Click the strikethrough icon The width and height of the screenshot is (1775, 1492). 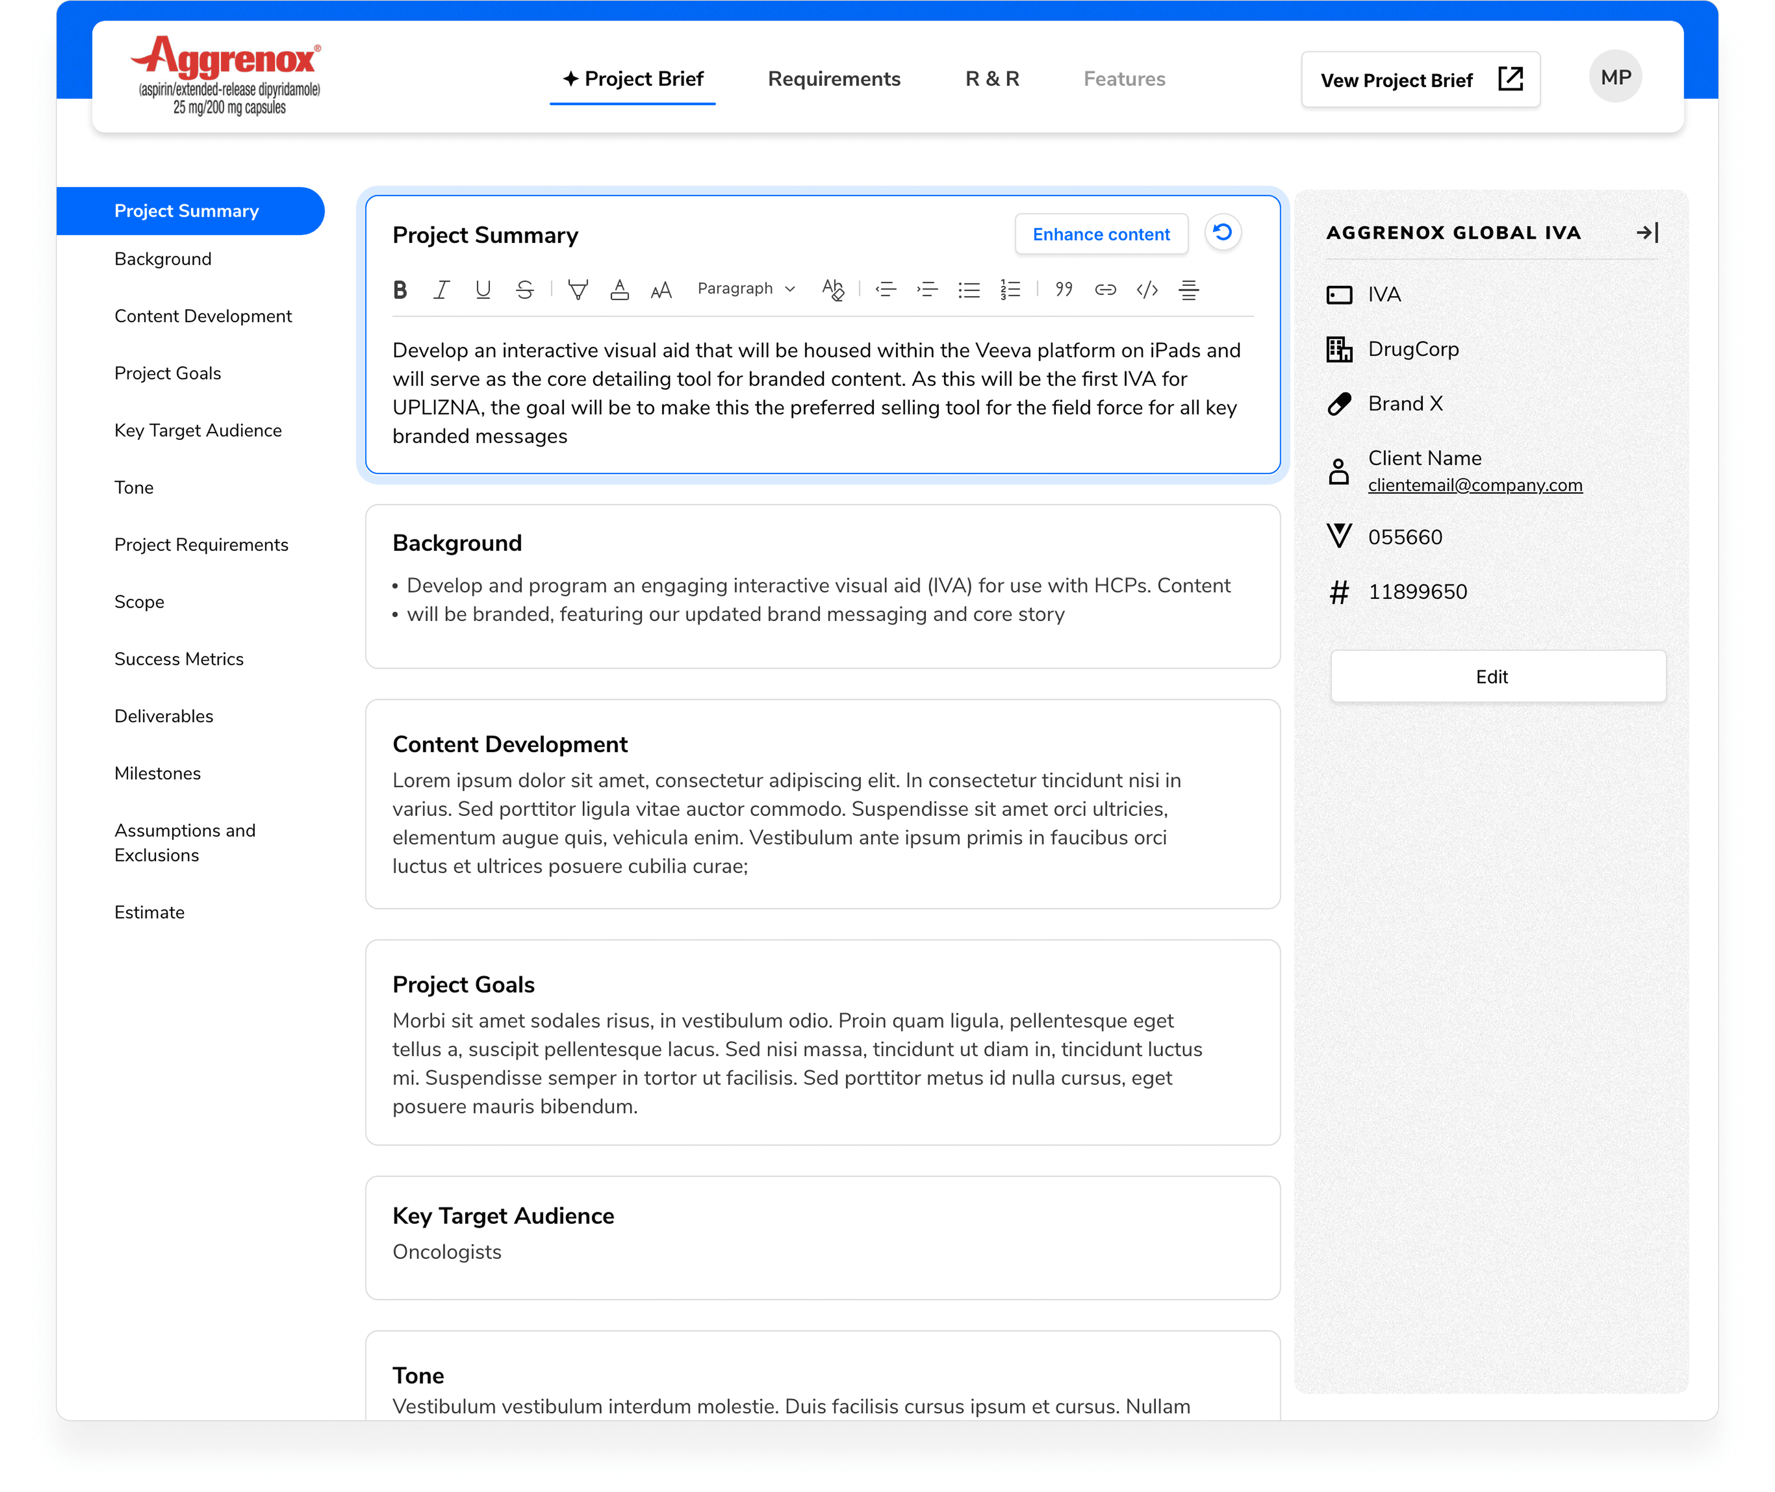pos(525,290)
